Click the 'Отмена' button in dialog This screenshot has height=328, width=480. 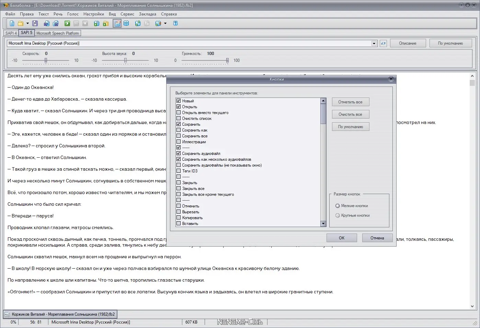377,238
